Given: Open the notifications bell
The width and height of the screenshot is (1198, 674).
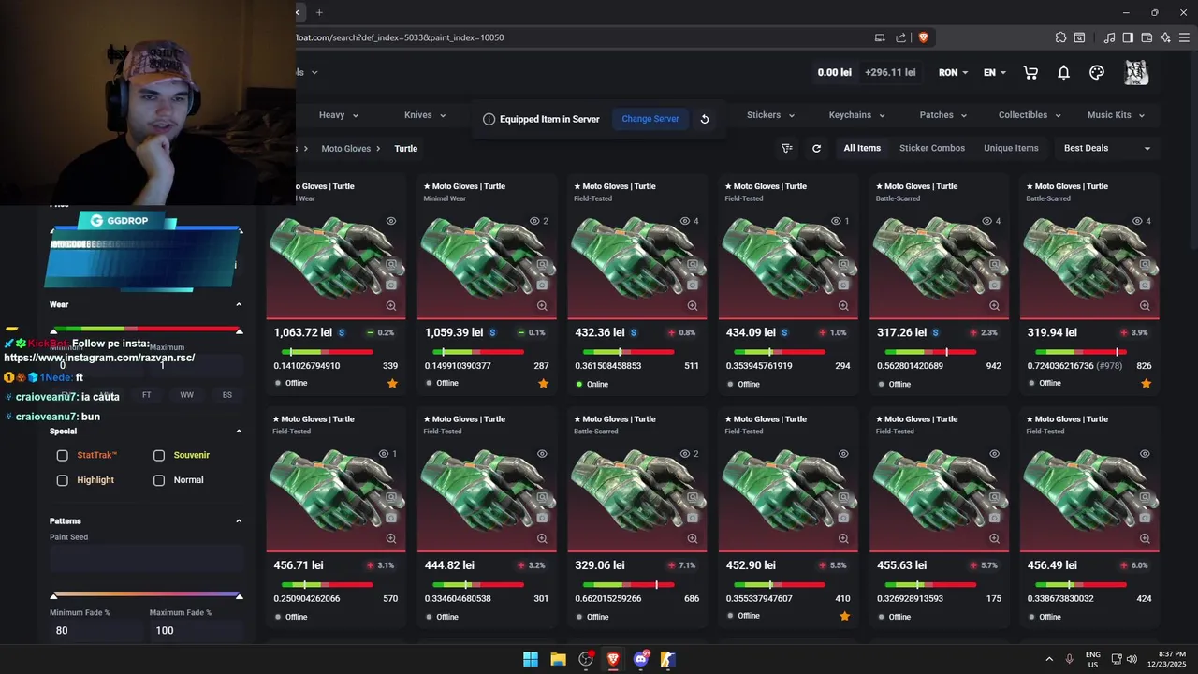Looking at the screenshot, I should point(1063,73).
